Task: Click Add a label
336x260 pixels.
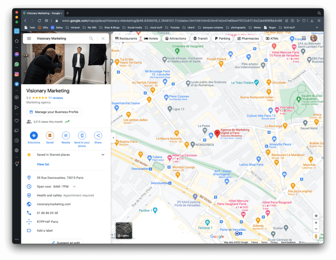Action: coord(45,230)
